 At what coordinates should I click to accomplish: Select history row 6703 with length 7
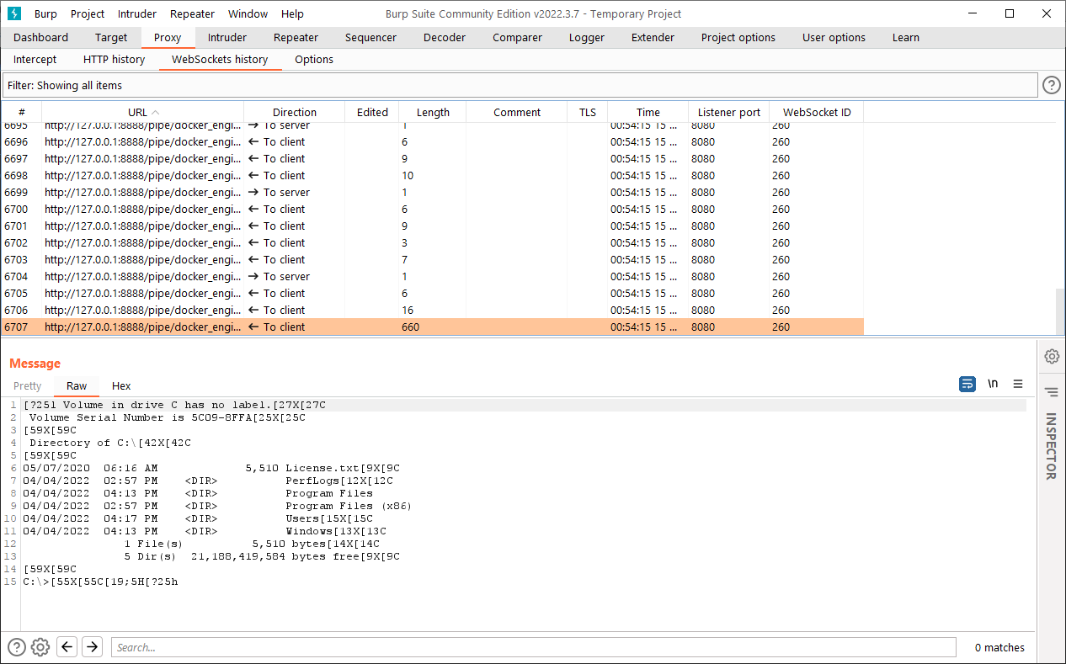click(432, 259)
